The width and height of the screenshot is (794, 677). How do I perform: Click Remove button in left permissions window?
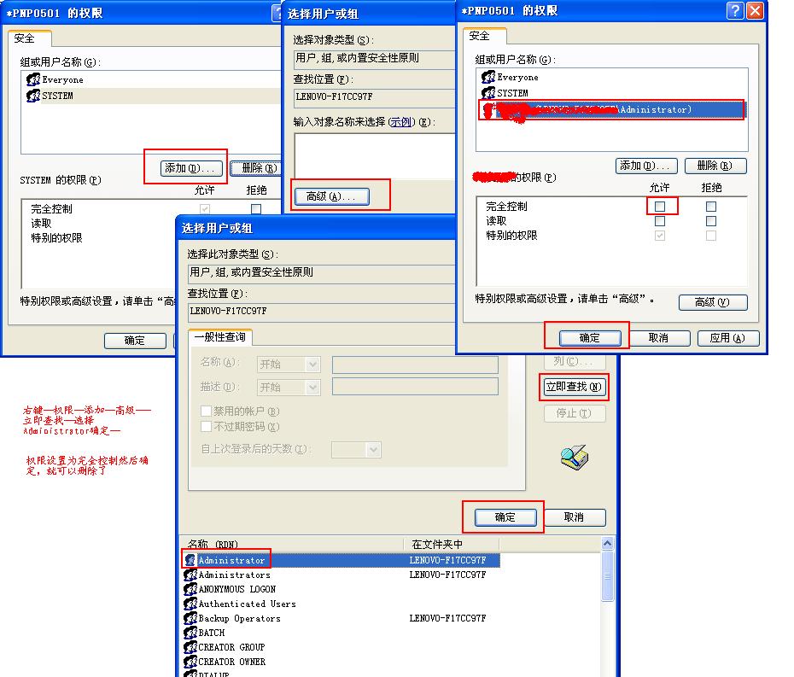coord(256,168)
